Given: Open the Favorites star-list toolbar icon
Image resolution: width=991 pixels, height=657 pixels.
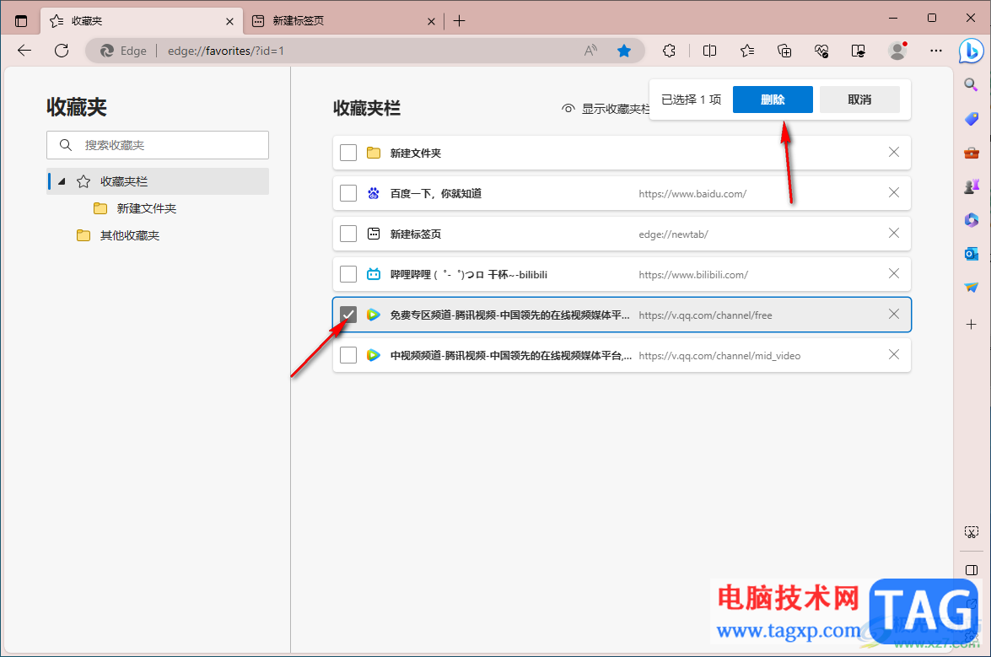Looking at the screenshot, I should tap(747, 51).
